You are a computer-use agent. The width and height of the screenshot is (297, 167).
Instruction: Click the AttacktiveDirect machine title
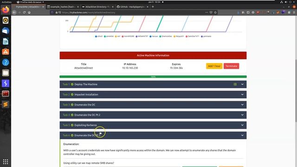[84, 68]
